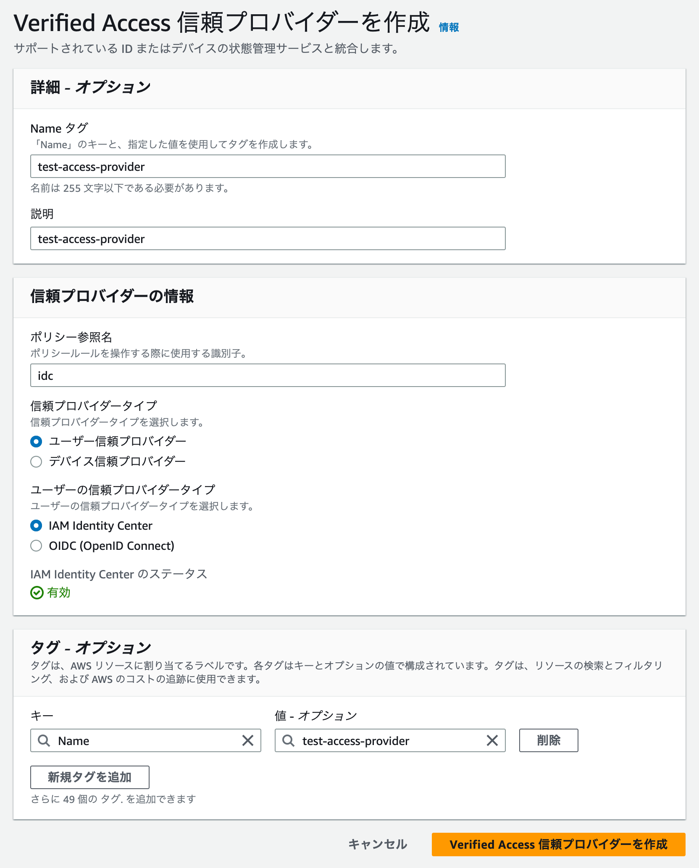
Task: Select OIDC (OpenID Connect) option
Action: pyautogui.click(x=36, y=546)
